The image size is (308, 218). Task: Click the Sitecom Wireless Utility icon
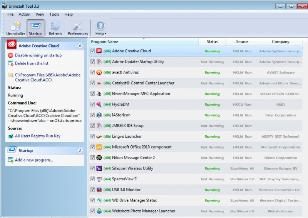(x=99, y=168)
